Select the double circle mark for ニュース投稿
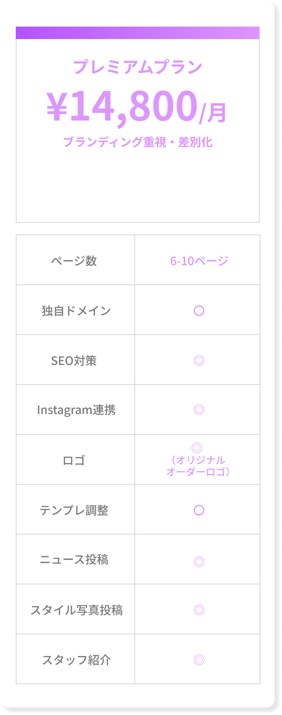This screenshot has width=282, height=715. [199, 562]
